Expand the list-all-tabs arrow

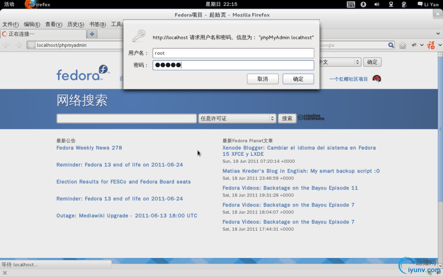click(438, 34)
